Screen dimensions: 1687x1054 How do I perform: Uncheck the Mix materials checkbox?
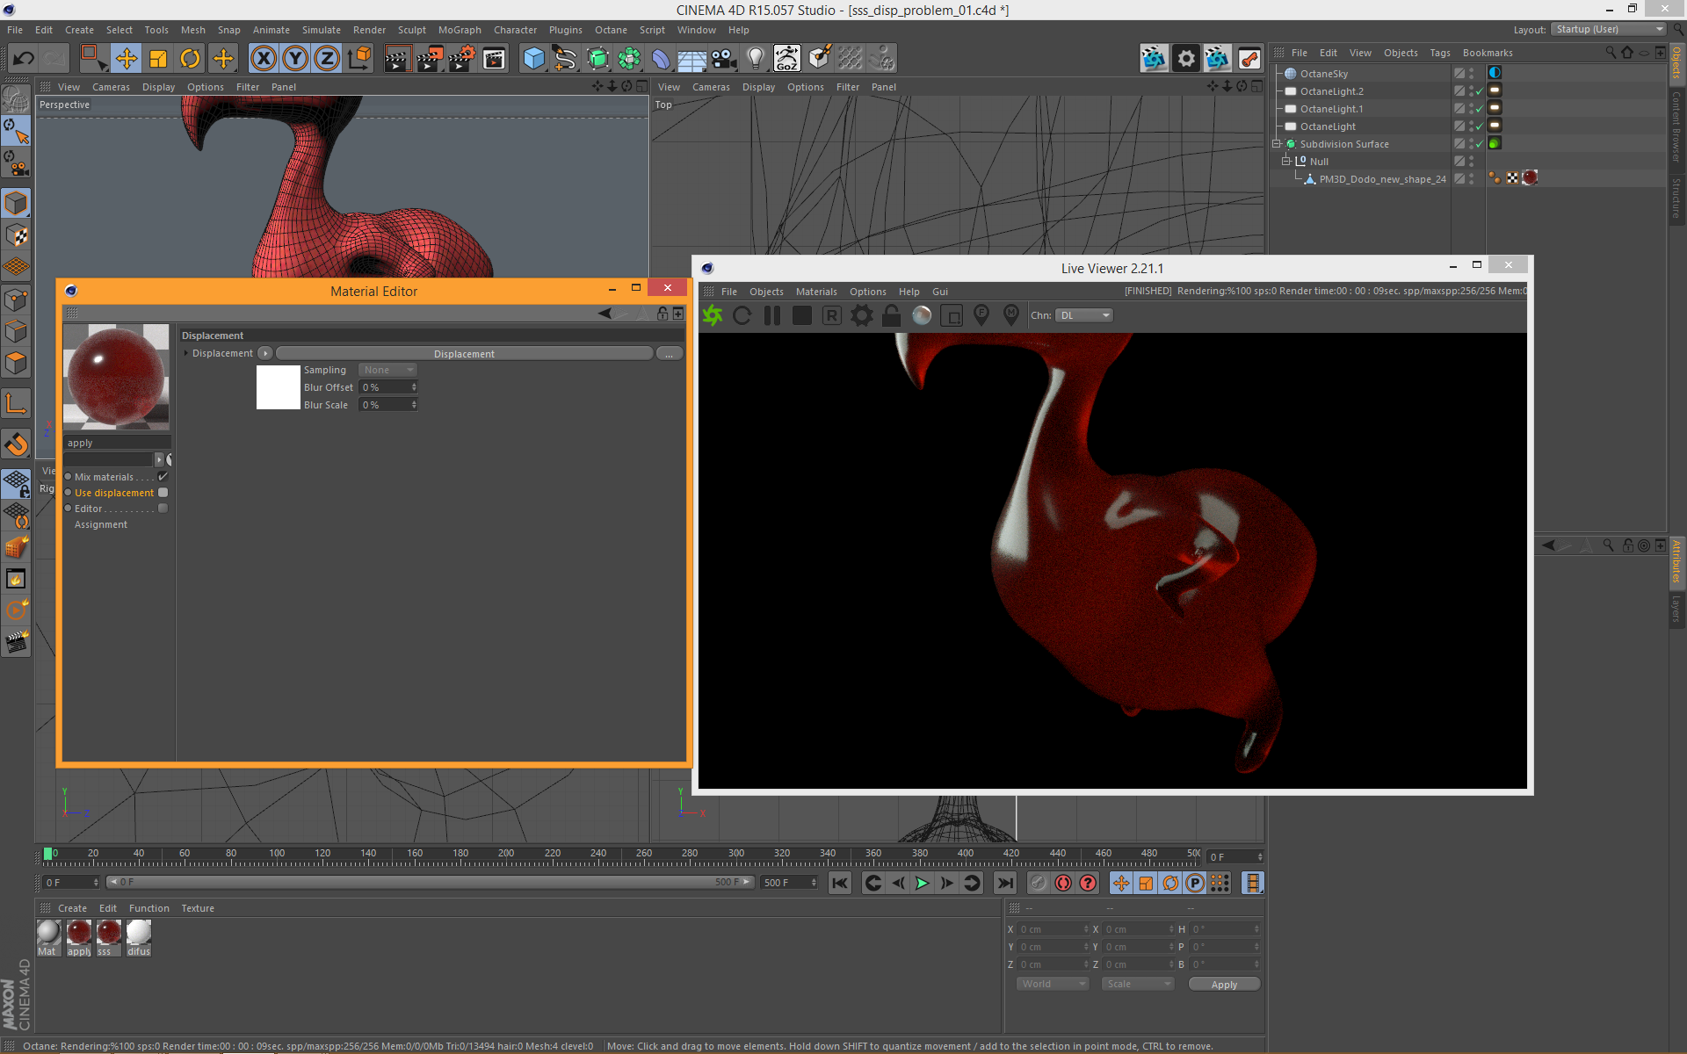[x=163, y=477]
